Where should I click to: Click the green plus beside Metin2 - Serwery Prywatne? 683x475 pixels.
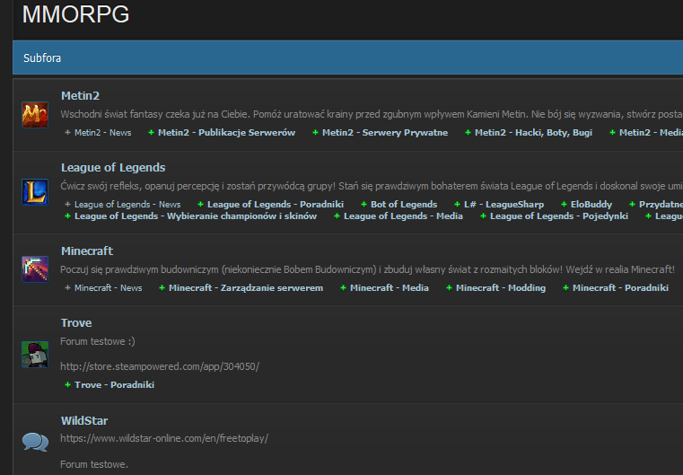(x=315, y=133)
